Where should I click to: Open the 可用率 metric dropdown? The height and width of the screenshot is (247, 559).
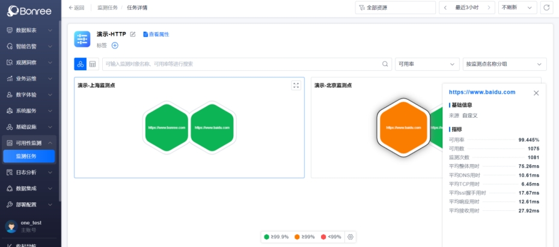[x=427, y=64]
